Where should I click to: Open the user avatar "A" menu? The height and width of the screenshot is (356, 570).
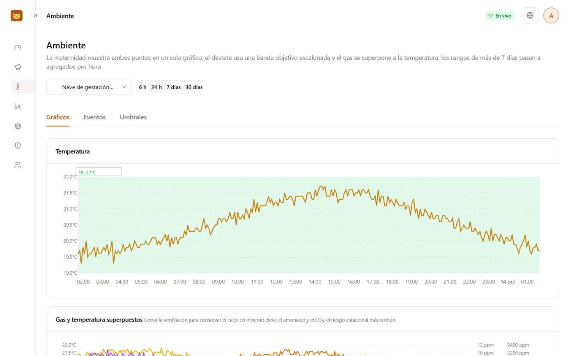coord(551,16)
